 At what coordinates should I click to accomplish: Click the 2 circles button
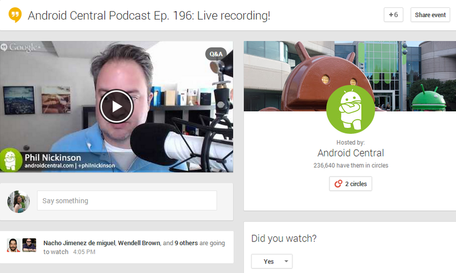[x=351, y=184]
